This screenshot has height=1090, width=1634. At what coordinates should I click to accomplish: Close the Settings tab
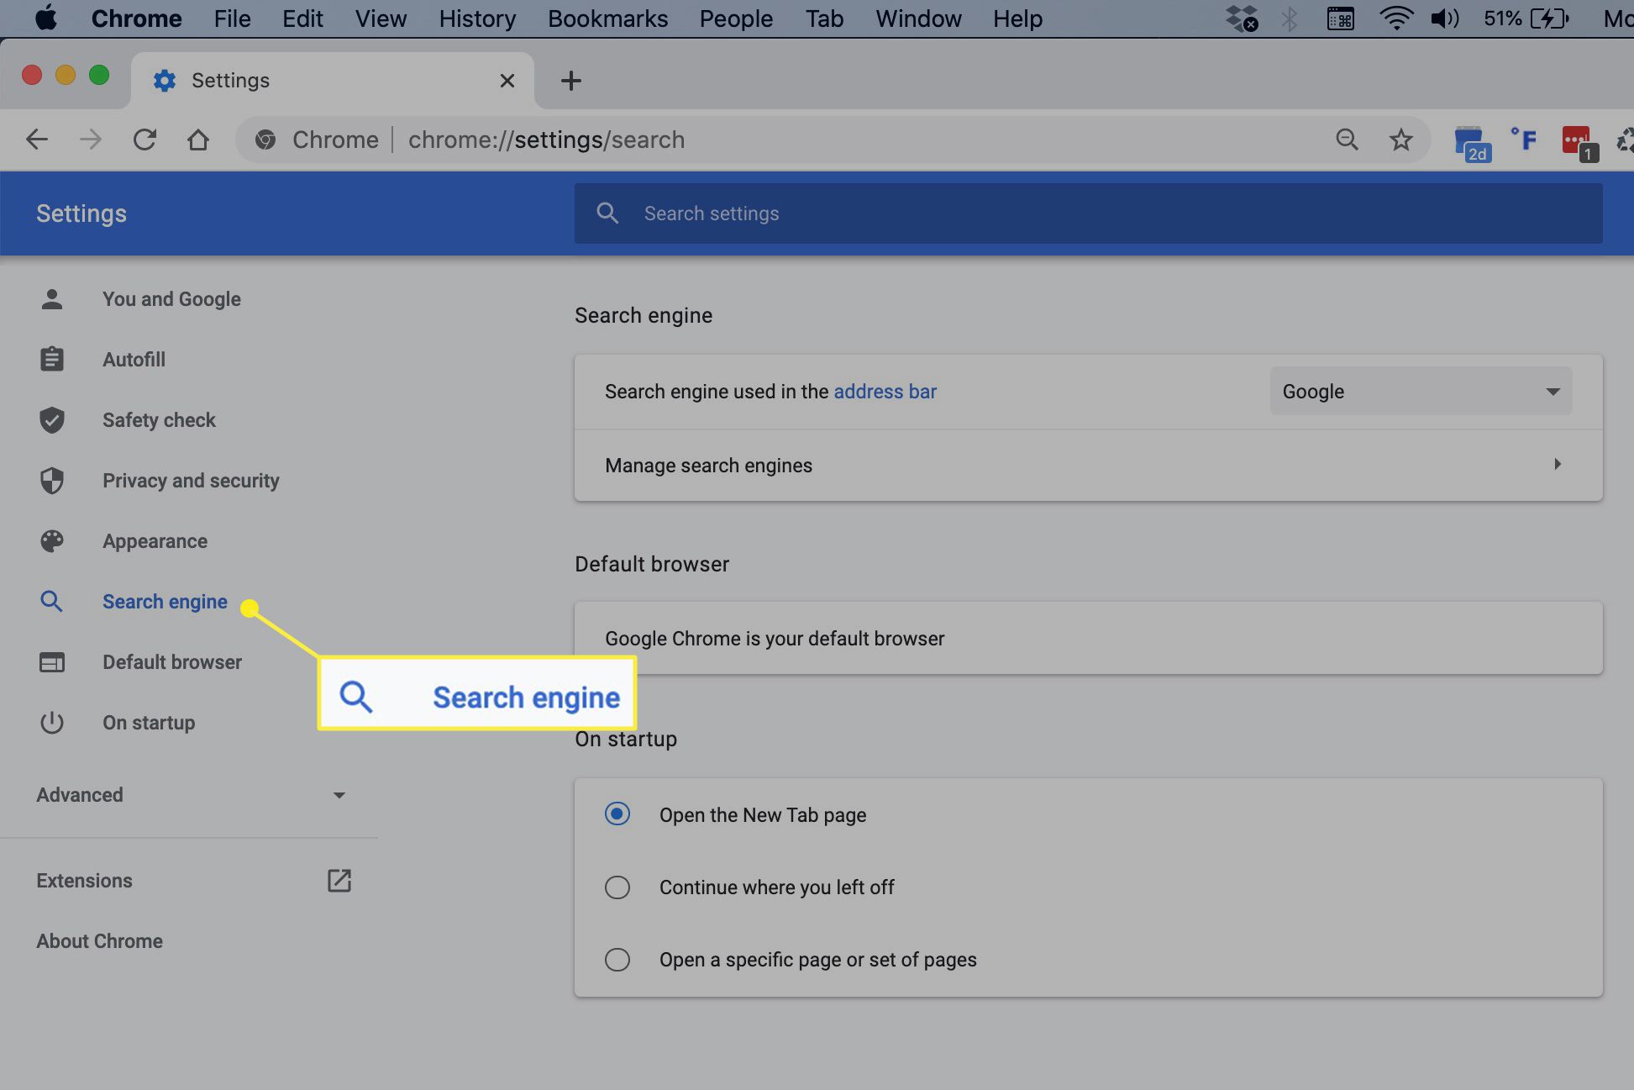pyautogui.click(x=507, y=81)
